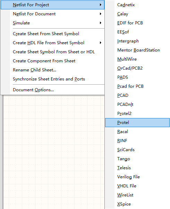Choose XSpice netlist format
Image resolution: width=170 pixels, height=209 pixels.
137,204
